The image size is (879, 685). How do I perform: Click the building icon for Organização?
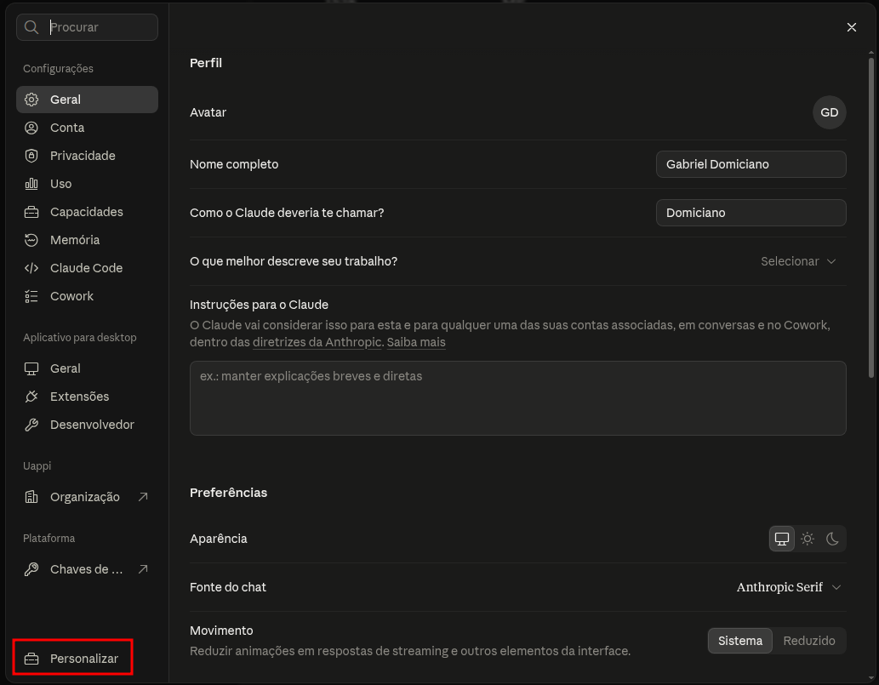click(x=31, y=497)
